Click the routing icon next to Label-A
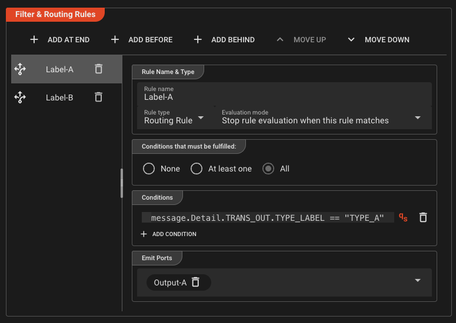This screenshot has width=456, height=323. [x=20, y=69]
